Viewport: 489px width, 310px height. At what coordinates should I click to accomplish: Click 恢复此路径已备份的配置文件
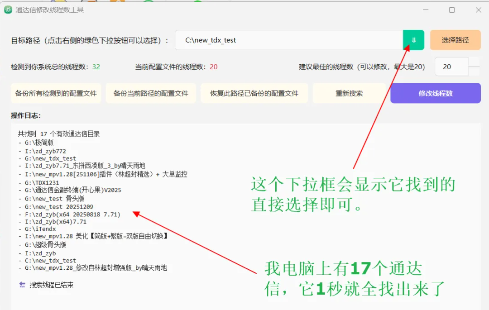click(254, 93)
